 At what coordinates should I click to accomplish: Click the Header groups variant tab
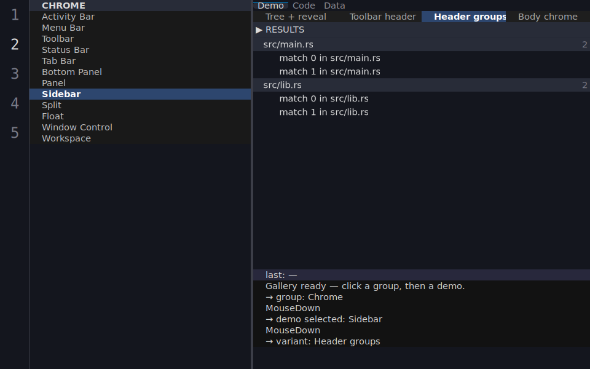click(x=464, y=17)
